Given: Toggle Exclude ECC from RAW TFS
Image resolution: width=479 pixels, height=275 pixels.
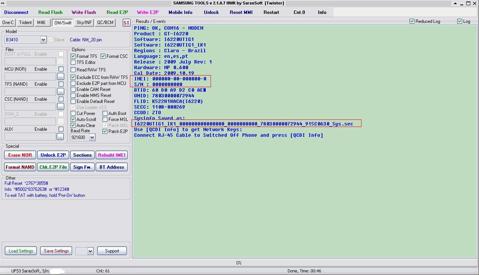Looking at the screenshot, I should pos(73,77).
